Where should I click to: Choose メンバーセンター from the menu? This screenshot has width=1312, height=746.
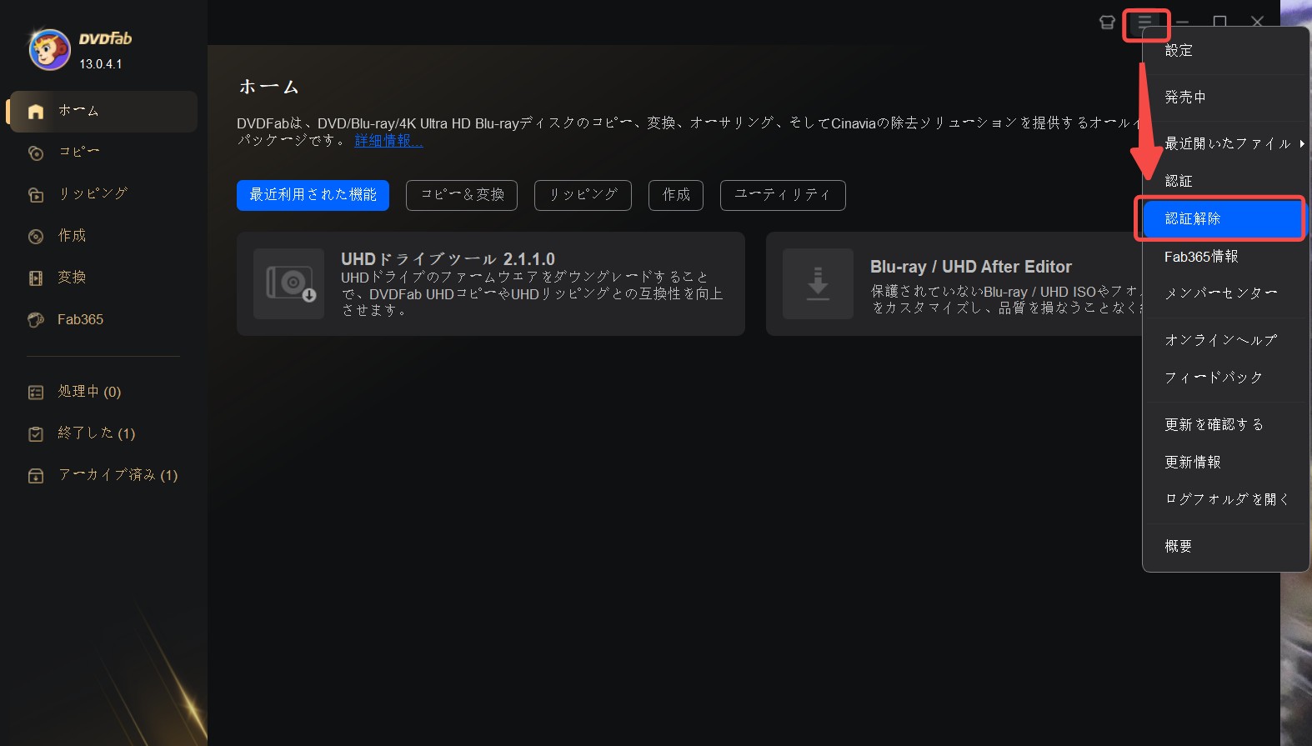[x=1225, y=293]
